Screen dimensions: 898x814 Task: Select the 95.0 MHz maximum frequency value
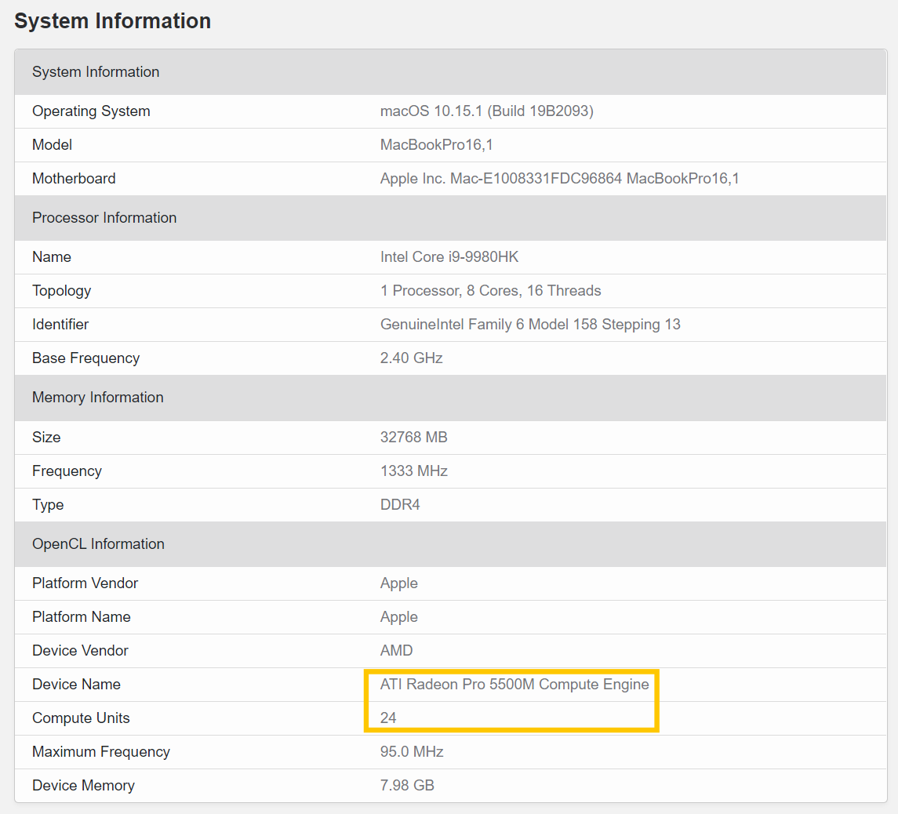(412, 752)
